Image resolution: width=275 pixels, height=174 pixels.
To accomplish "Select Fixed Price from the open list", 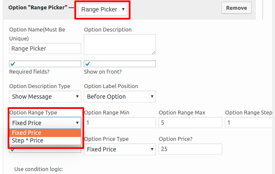I will click(x=45, y=133).
